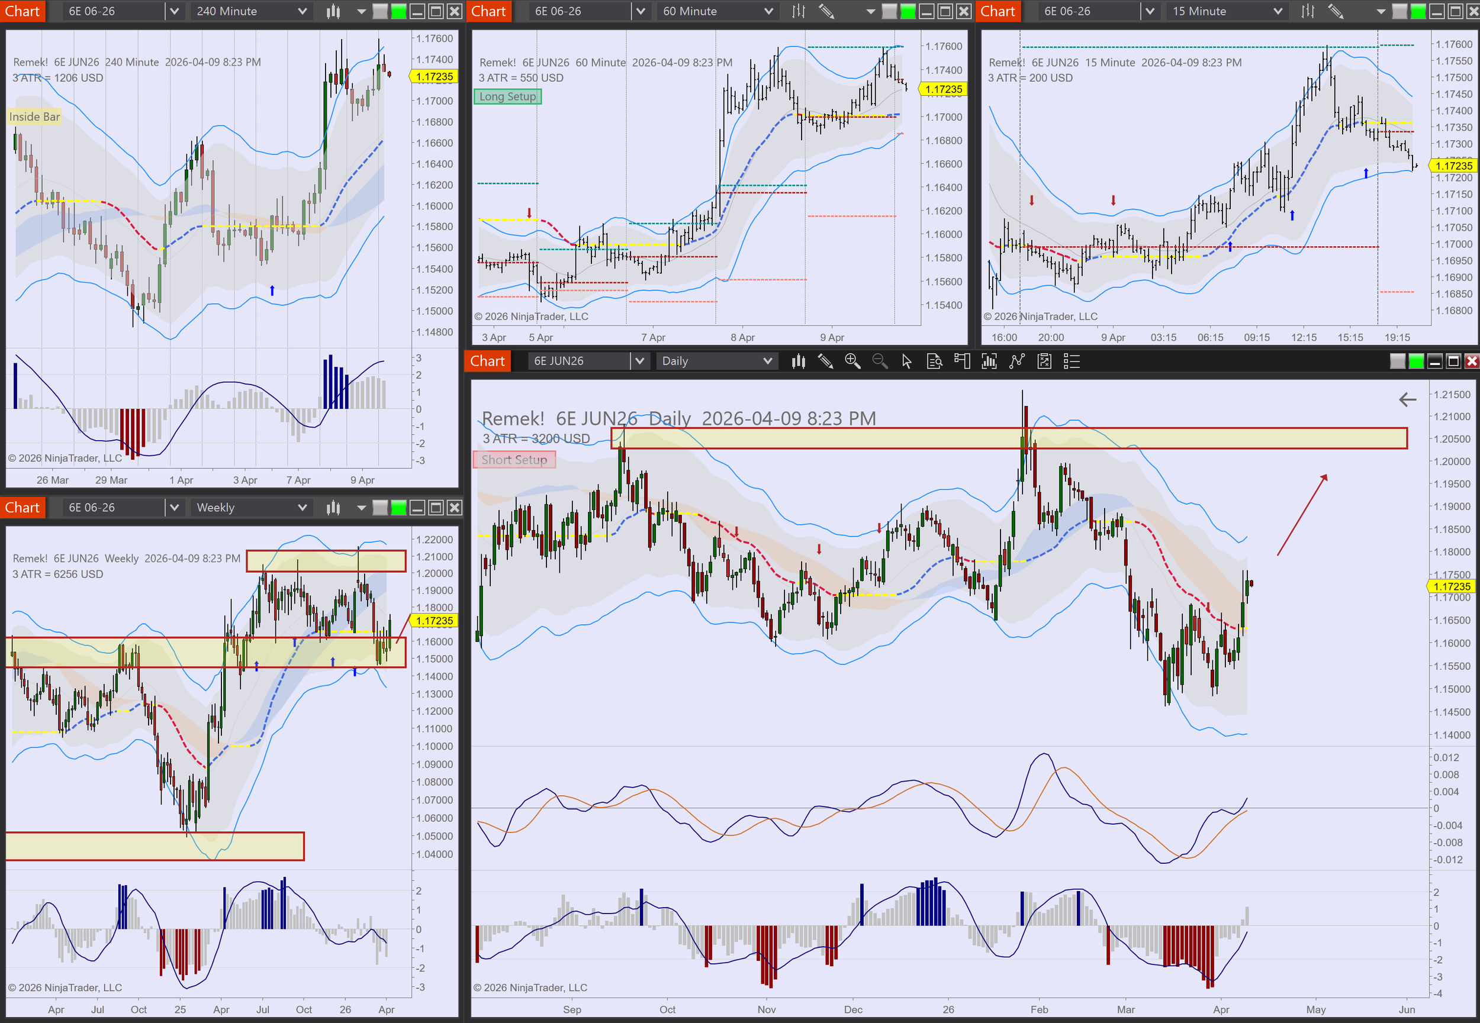This screenshot has height=1023, width=1480.
Task: Open the Daily interval dropdown
Action: click(x=768, y=362)
